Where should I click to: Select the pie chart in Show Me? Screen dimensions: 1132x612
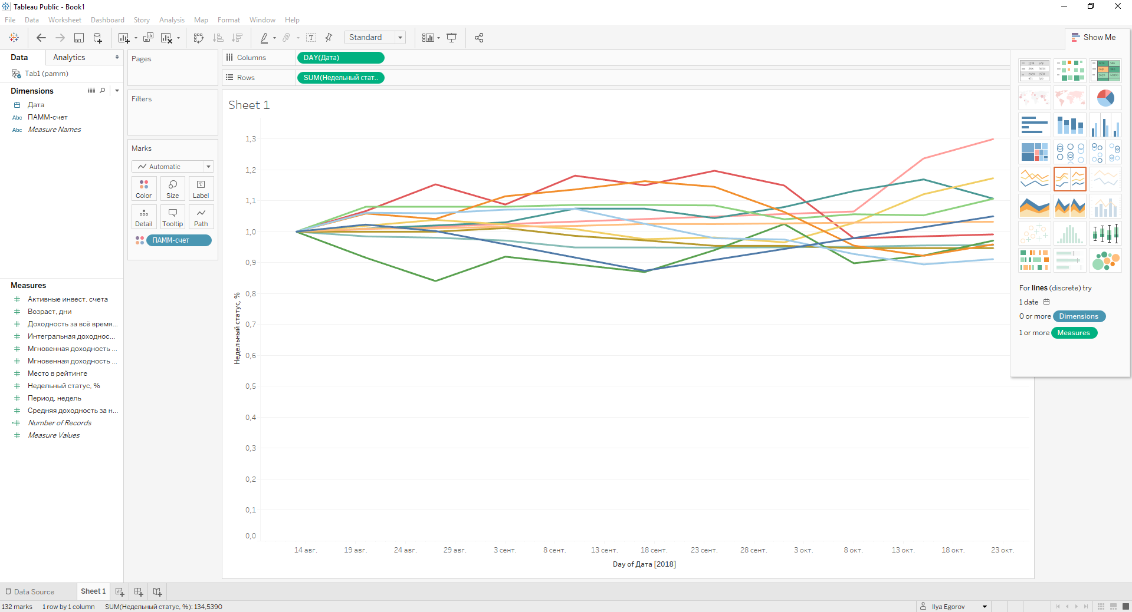point(1105,98)
